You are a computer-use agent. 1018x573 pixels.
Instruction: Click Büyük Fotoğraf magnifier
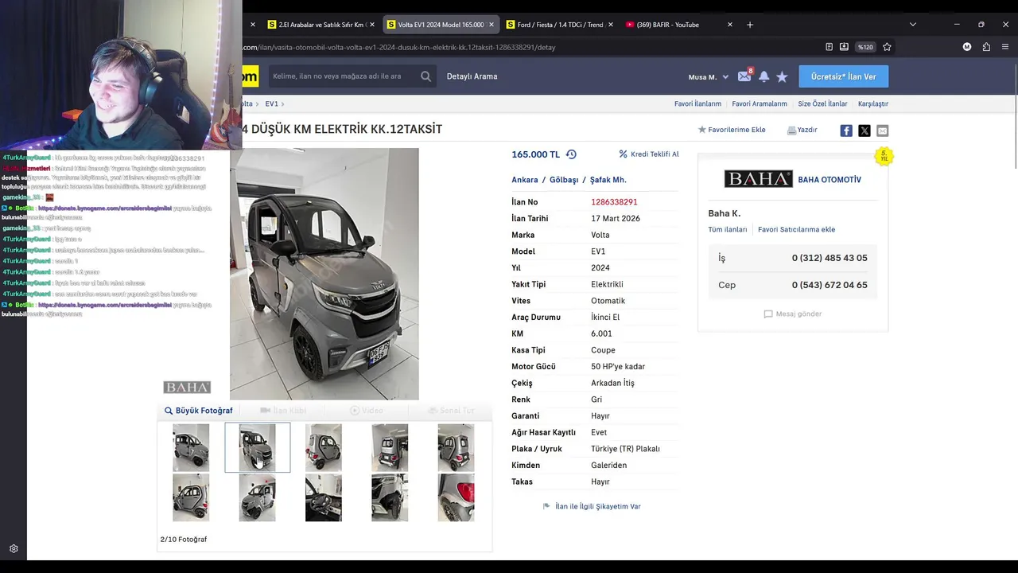[169, 411]
